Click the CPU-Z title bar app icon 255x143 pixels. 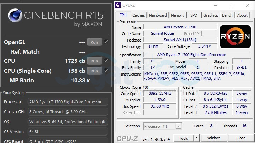pyautogui.click(x=118, y=5)
